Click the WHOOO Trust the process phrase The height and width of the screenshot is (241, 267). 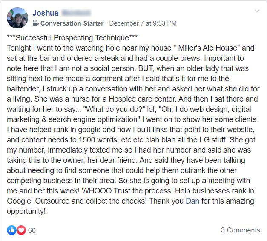(x=127, y=191)
